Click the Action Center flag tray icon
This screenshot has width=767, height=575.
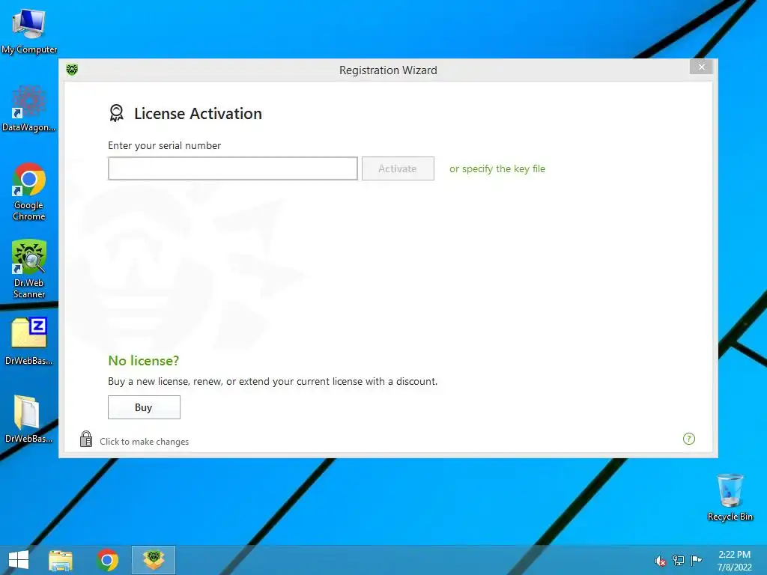pos(696,560)
